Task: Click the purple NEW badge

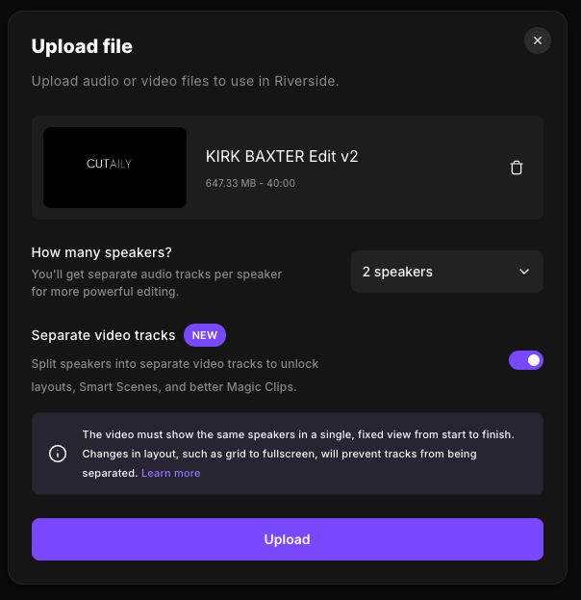Action: click(205, 335)
